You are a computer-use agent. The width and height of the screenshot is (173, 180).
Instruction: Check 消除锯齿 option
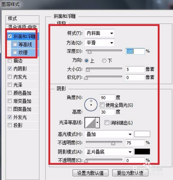(x=107, y=123)
